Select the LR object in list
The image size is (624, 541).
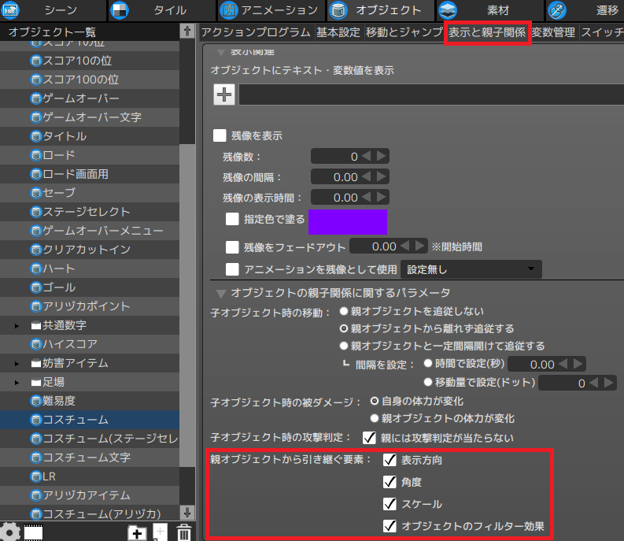[x=90, y=476]
